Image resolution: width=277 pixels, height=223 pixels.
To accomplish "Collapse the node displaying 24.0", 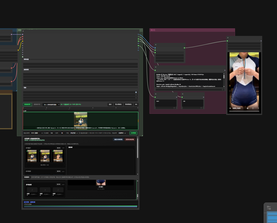I will (155, 94).
